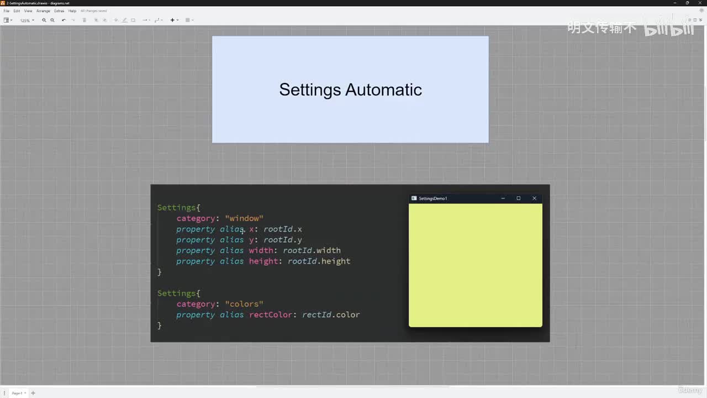Click the 'width: rootId.width' alias line
This screenshot has height=398, width=707.
(258, 250)
